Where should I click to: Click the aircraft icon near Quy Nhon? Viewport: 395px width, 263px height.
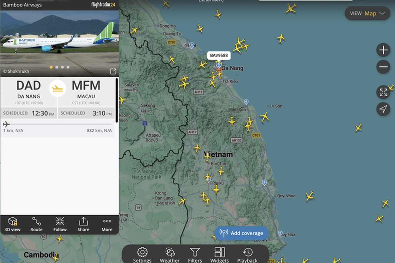(309, 196)
